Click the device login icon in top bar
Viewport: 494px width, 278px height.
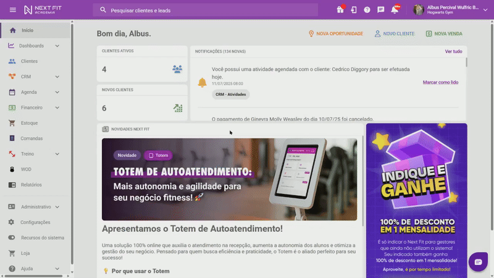(x=354, y=10)
